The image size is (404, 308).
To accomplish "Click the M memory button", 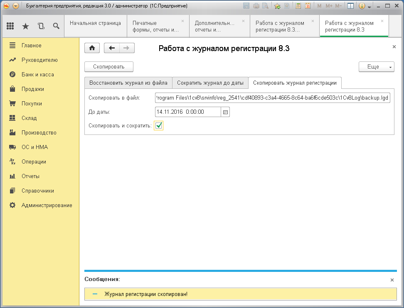I will click(319, 6).
